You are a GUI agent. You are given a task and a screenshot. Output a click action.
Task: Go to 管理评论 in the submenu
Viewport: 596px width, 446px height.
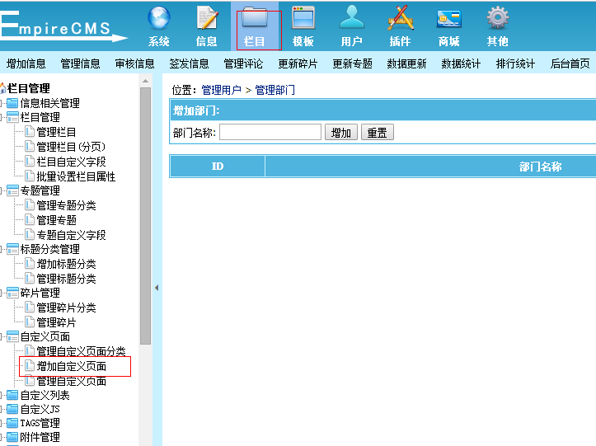point(243,63)
